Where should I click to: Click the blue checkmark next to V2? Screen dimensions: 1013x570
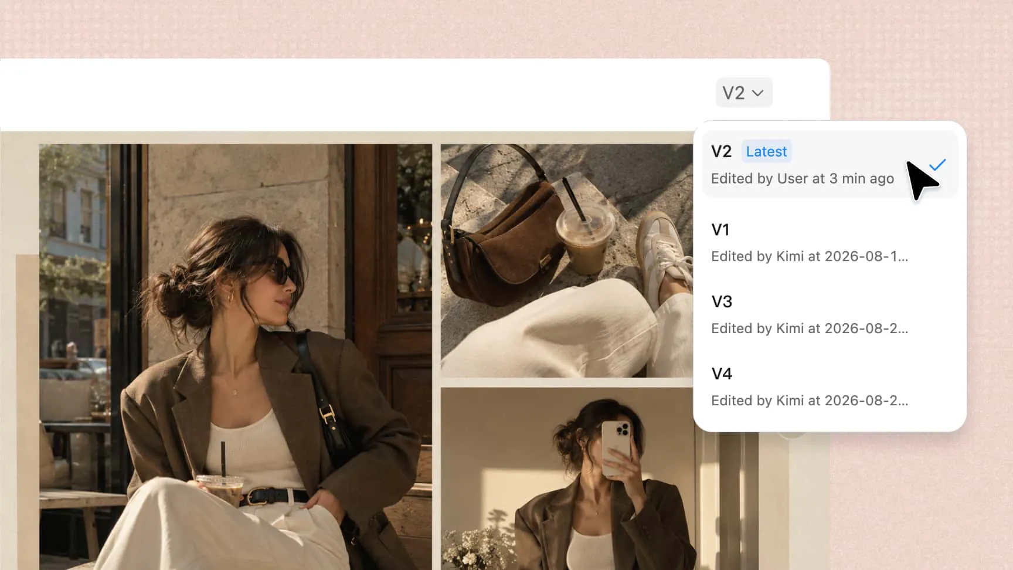[x=938, y=165]
